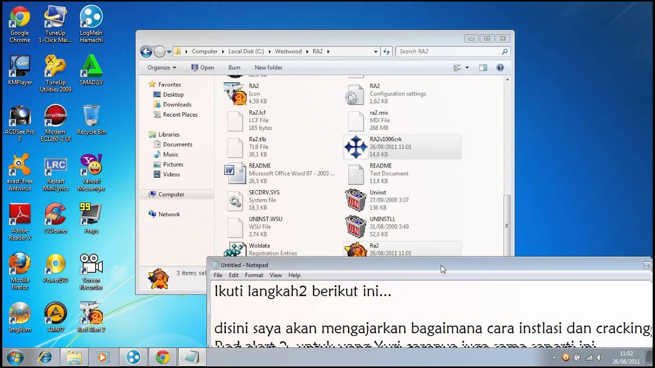Select SMADAV antivirus desktop icon
The width and height of the screenshot is (655, 368).
[91, 71]
